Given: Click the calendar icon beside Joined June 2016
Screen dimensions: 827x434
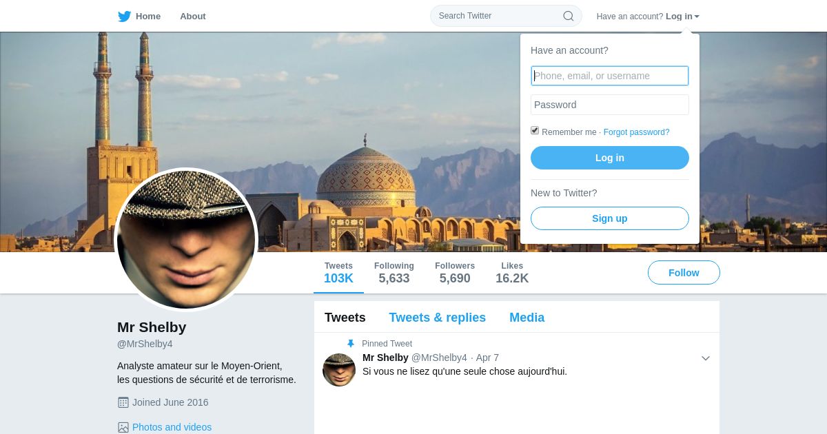Looking at the screenshot, I should point(123,402).
